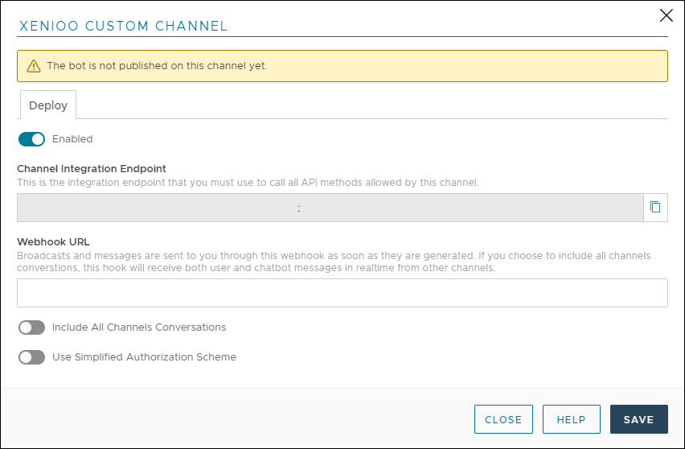Copy the integration endpoint to clipboard
Screen dimensions: 685x449
655,208
